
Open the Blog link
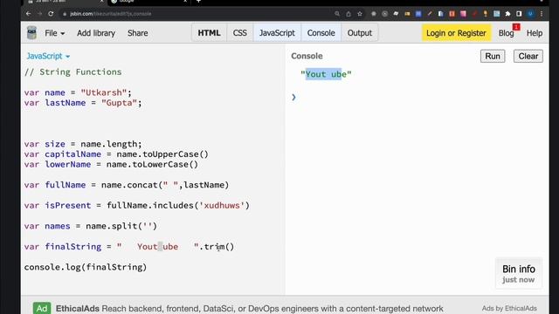tap(506, 33)
